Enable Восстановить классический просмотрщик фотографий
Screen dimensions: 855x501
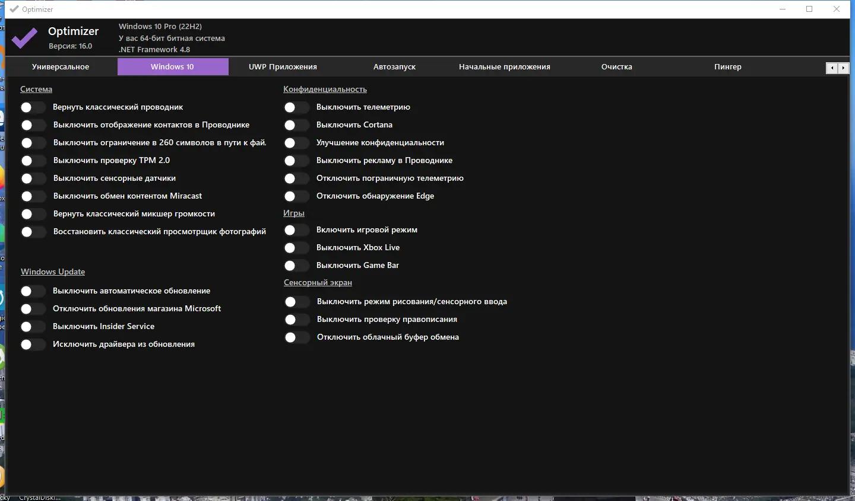[33, 232]
